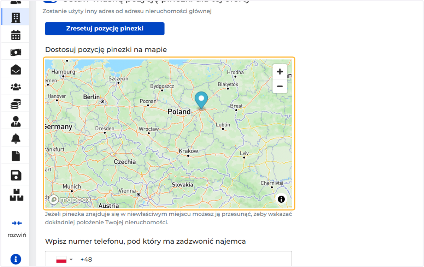This screenshot has width=424, height=267.
Task: Click Białystok label on the map
Action: [x=228, y=84]
